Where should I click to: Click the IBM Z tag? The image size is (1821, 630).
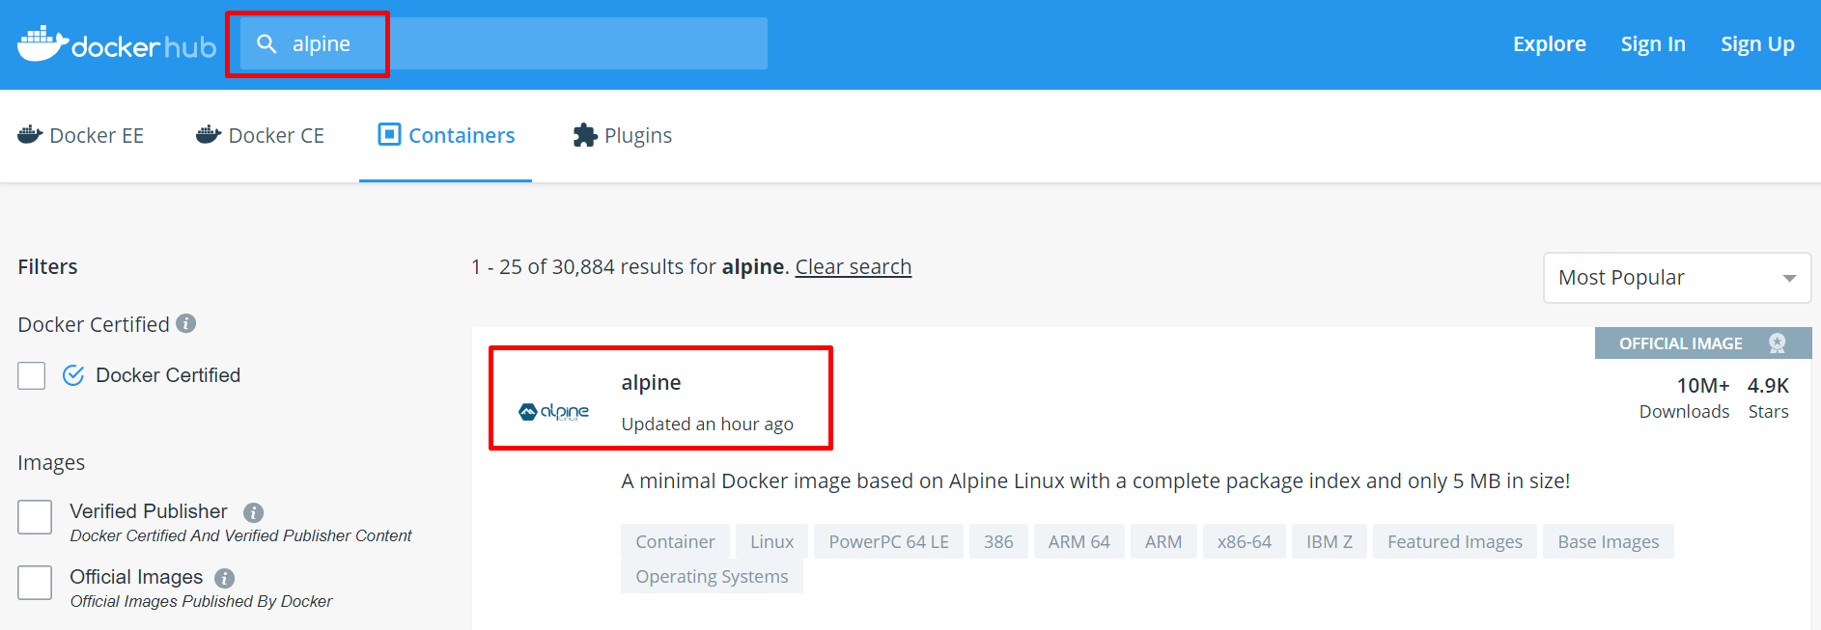pos(1330,541)
